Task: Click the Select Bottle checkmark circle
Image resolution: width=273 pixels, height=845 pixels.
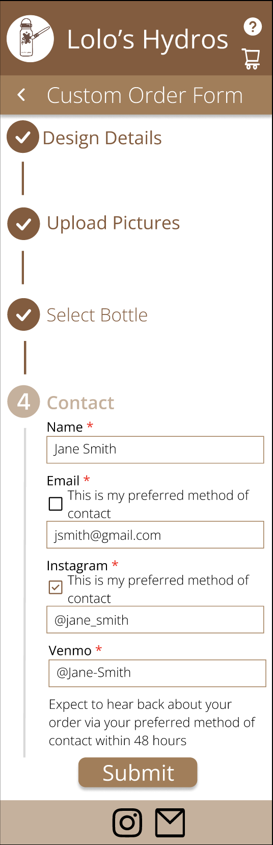Action: pyautogui.click(x=23, y=314)
